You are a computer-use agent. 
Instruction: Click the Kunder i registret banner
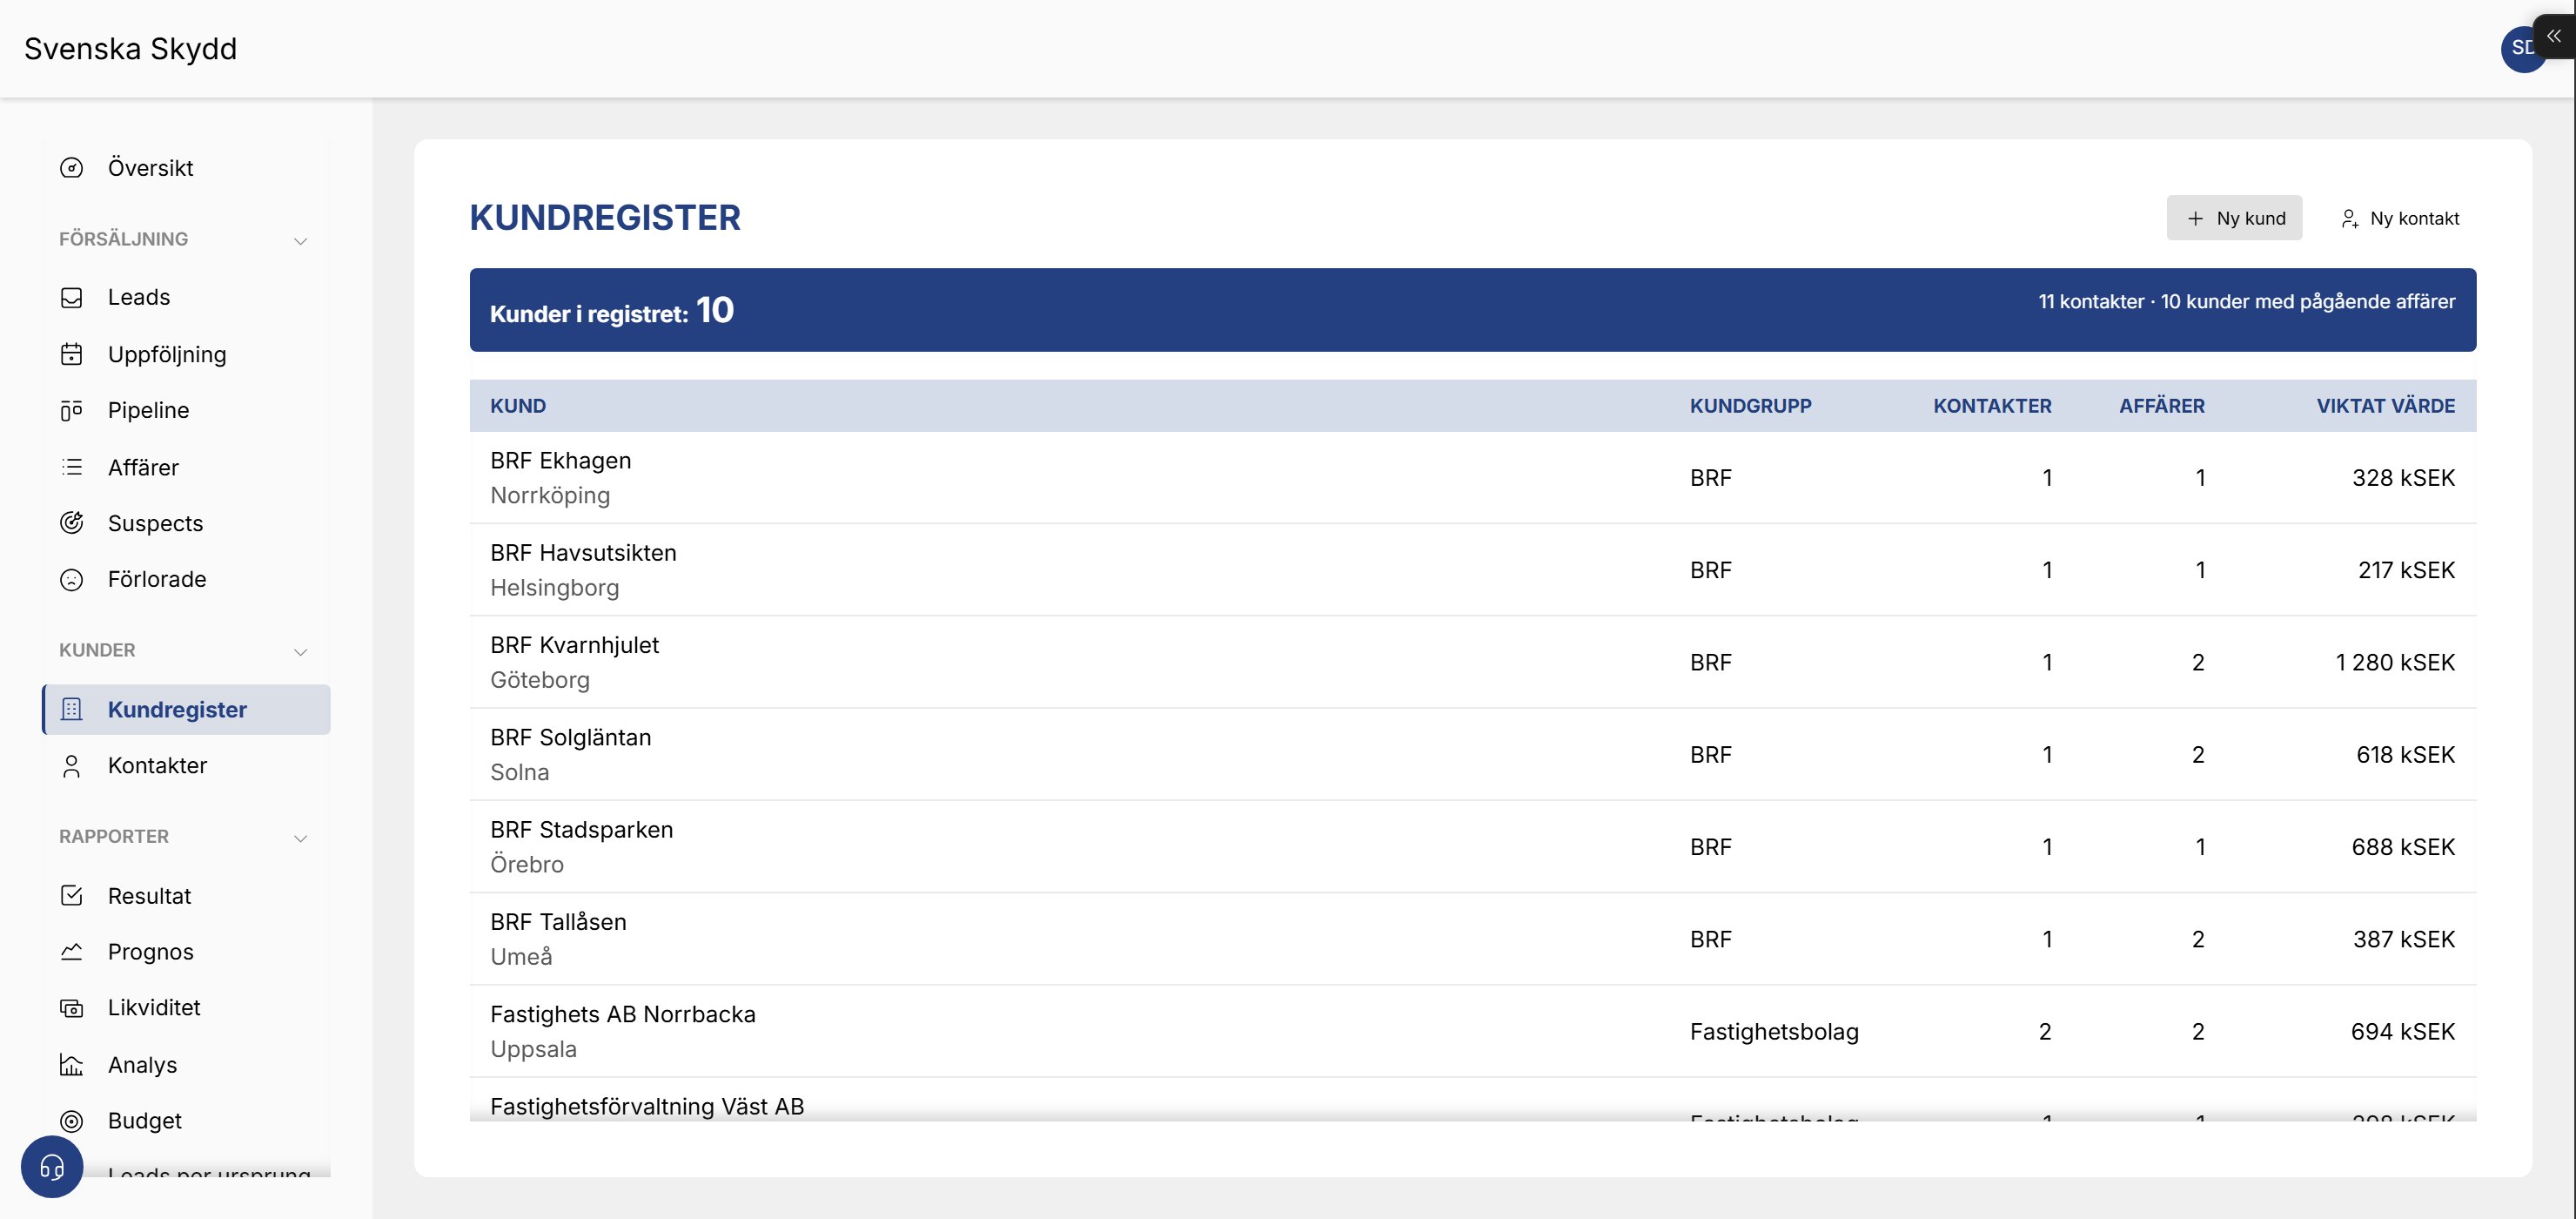(x=1473, y=310)
